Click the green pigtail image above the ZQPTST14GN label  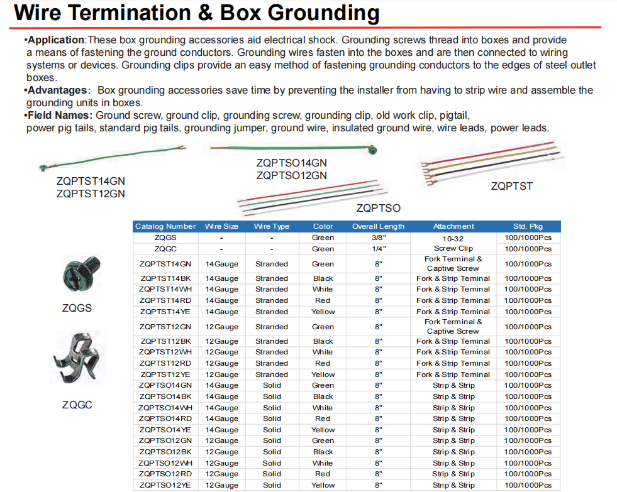tap(111, 158)
